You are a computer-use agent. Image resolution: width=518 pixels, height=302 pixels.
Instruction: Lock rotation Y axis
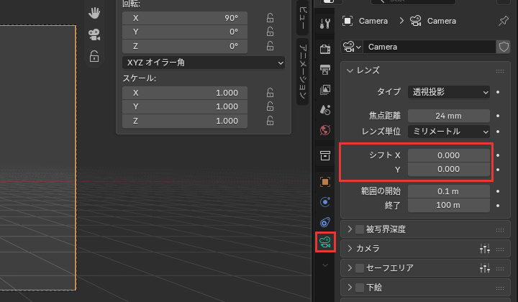tap(270, 32)
